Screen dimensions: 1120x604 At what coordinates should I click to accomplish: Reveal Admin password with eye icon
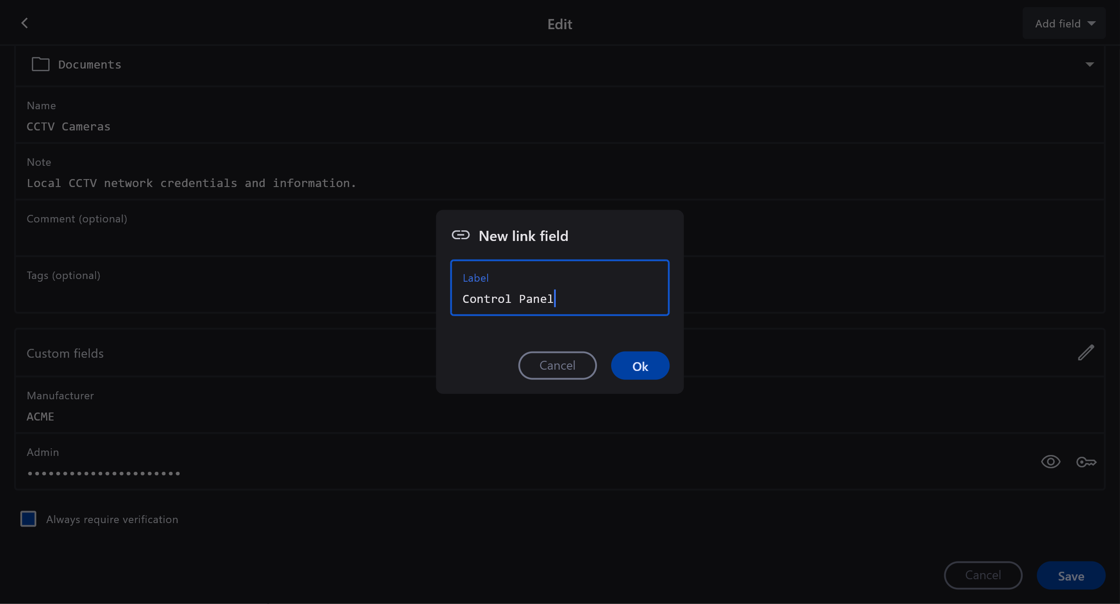[1051, 462]
